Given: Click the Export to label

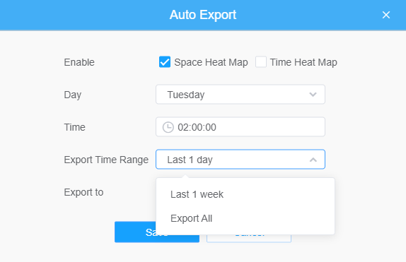Looking at the screenshot, I should (83, 192).
